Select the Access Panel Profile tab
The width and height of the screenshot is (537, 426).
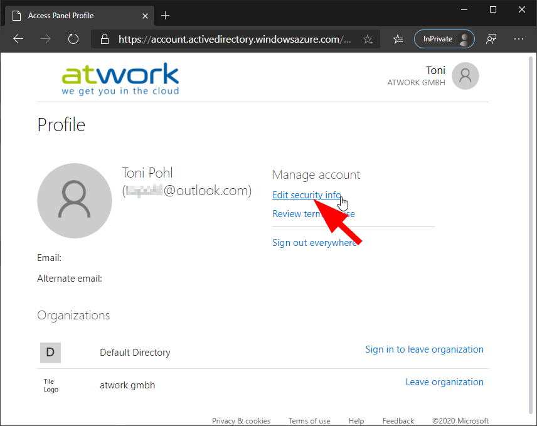coord(80,16)
